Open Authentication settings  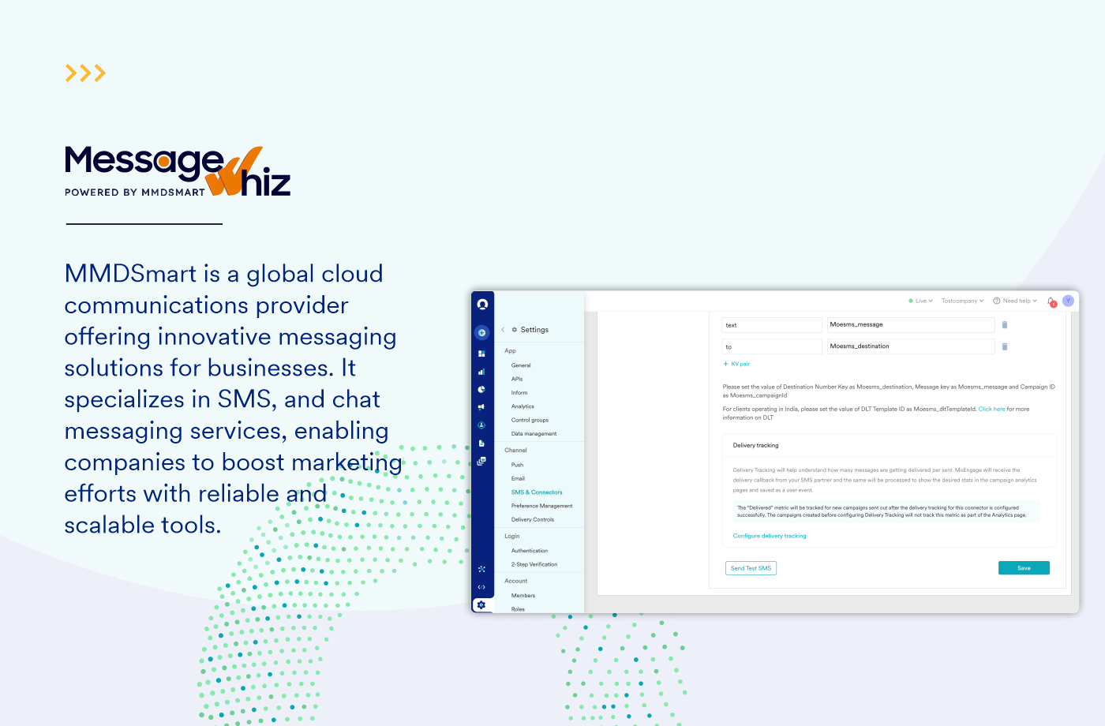coord(529,551)
